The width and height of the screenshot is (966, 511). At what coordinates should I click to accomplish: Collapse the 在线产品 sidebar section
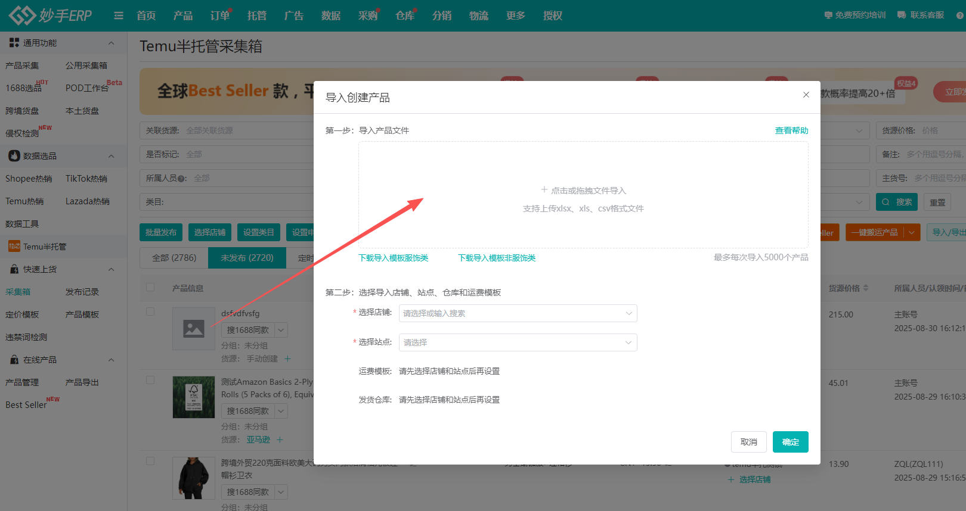coord(111,360)
